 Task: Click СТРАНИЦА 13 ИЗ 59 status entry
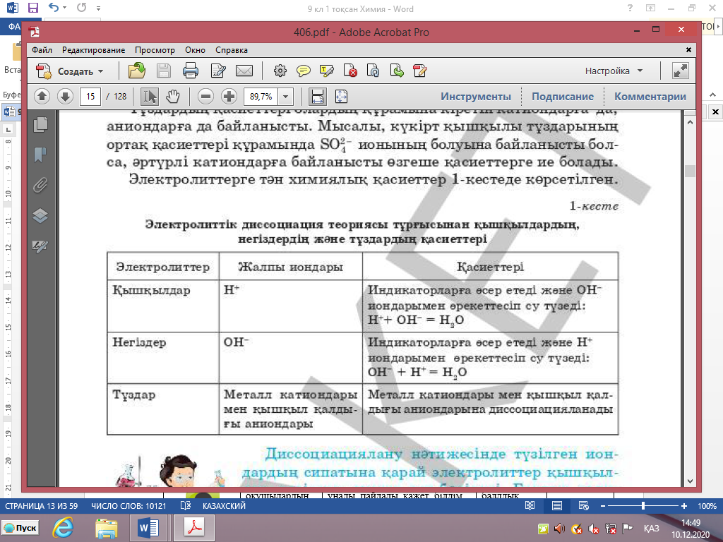(x=42, y=505)
